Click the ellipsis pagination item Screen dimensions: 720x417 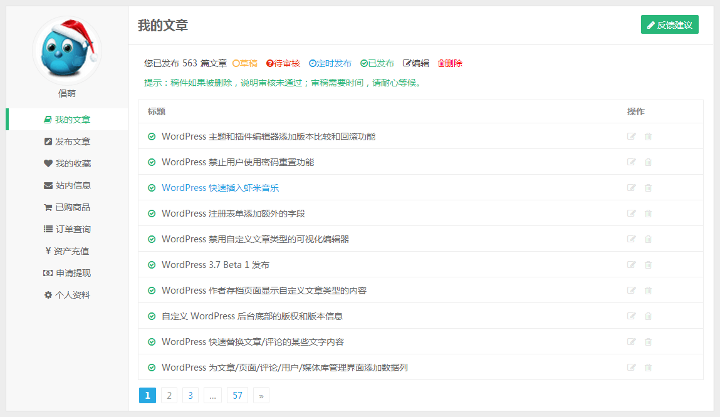pyautogui.click(x=212, y=396)
